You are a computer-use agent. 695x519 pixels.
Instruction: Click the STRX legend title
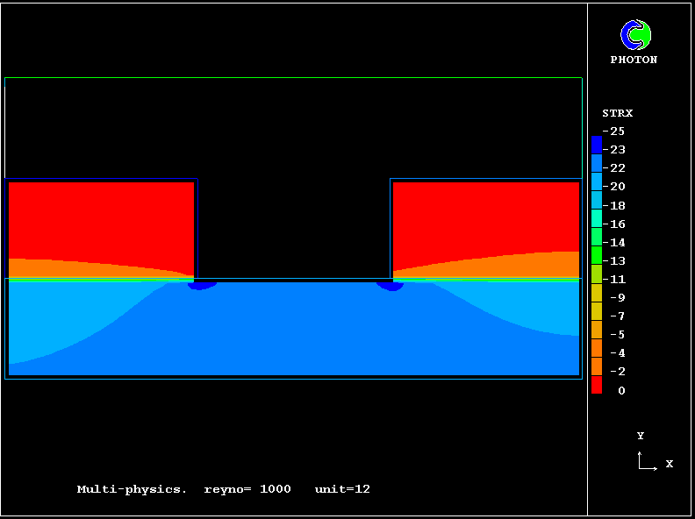point(617,113)
